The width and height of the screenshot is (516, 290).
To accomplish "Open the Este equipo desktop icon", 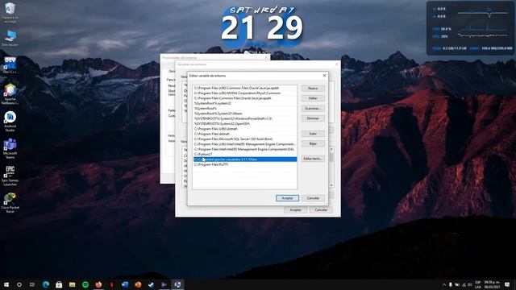I will point(10,38).
